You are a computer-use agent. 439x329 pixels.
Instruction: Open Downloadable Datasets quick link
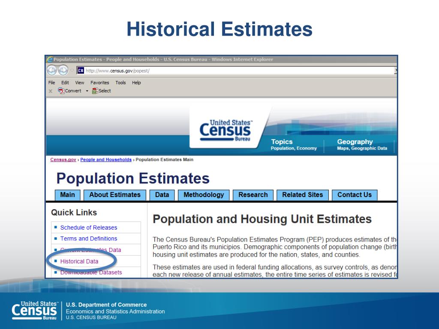click(91, 272)
